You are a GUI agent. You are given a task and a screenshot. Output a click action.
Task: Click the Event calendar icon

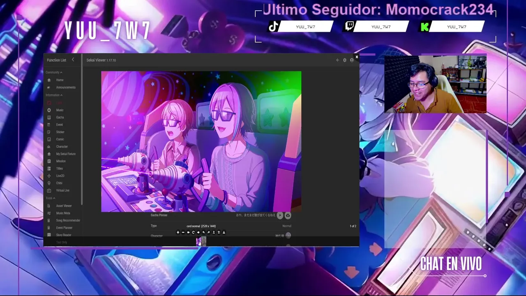pos(49,125)
